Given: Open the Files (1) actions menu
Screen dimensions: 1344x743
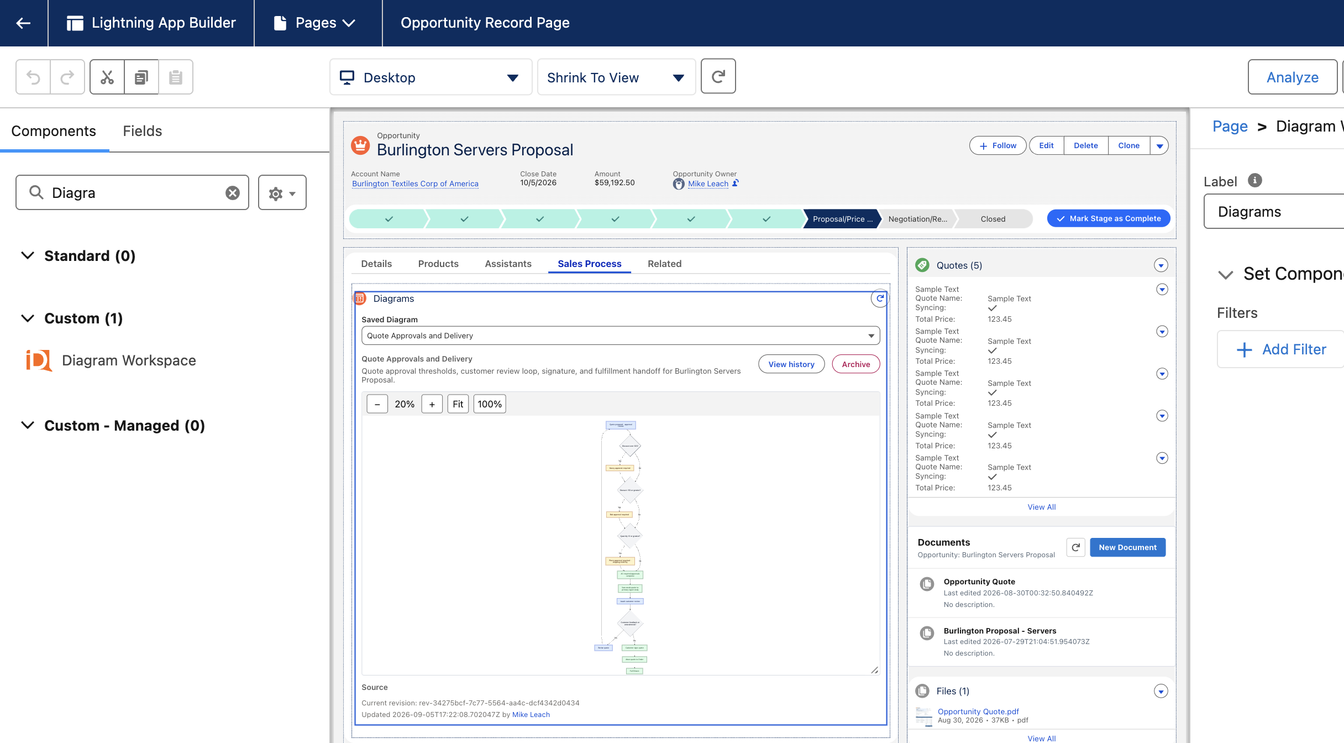Looking at the screenshot, I should pos(1161,691).
